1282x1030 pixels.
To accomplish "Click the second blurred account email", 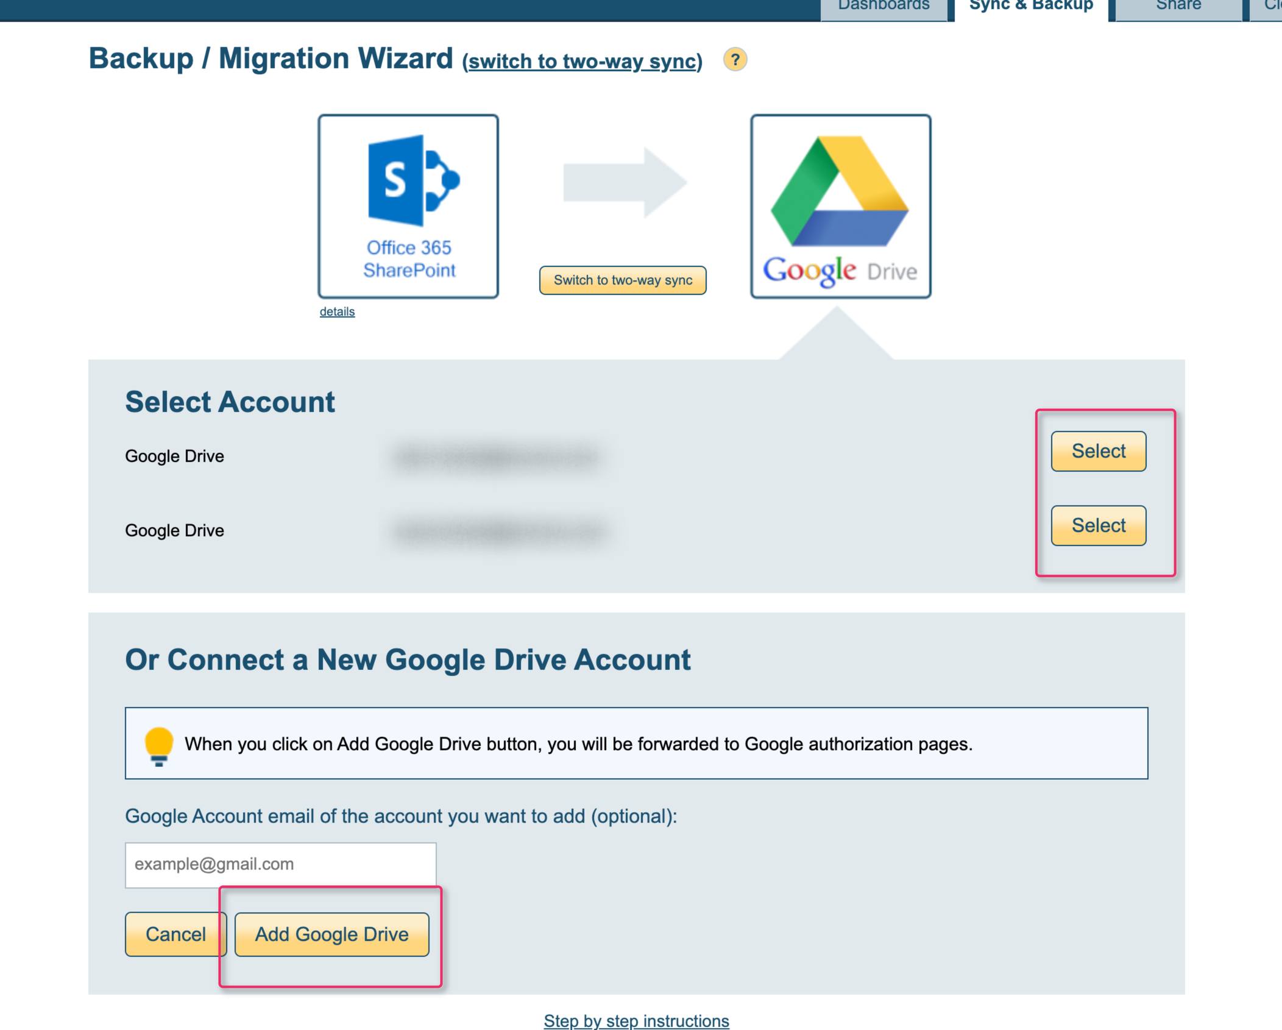I will tap(500, 531).
